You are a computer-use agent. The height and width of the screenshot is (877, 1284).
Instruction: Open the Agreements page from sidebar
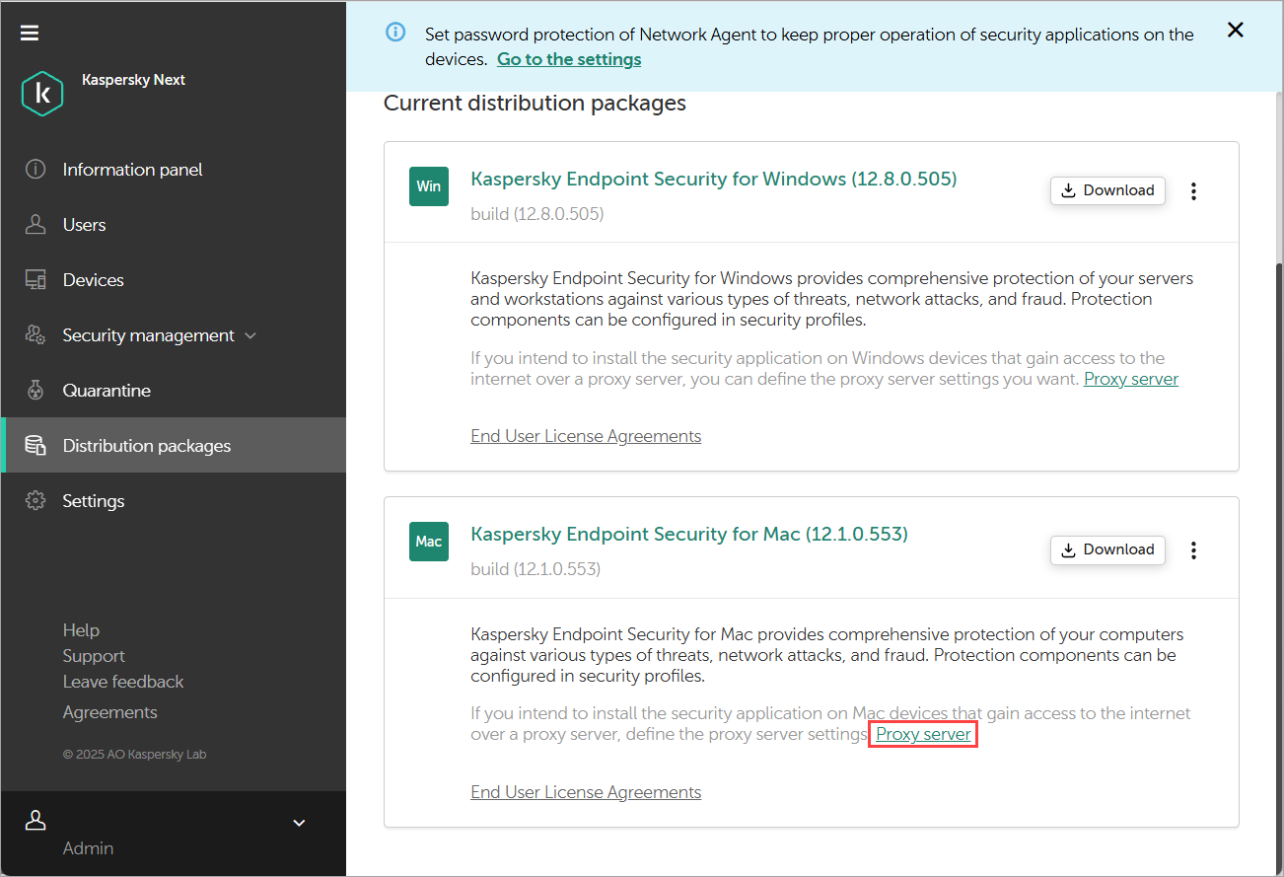[x=109, y=711]
